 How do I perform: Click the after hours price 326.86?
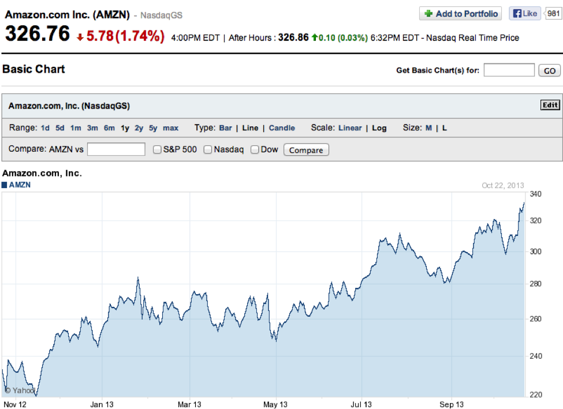click(x=293, y=37)
